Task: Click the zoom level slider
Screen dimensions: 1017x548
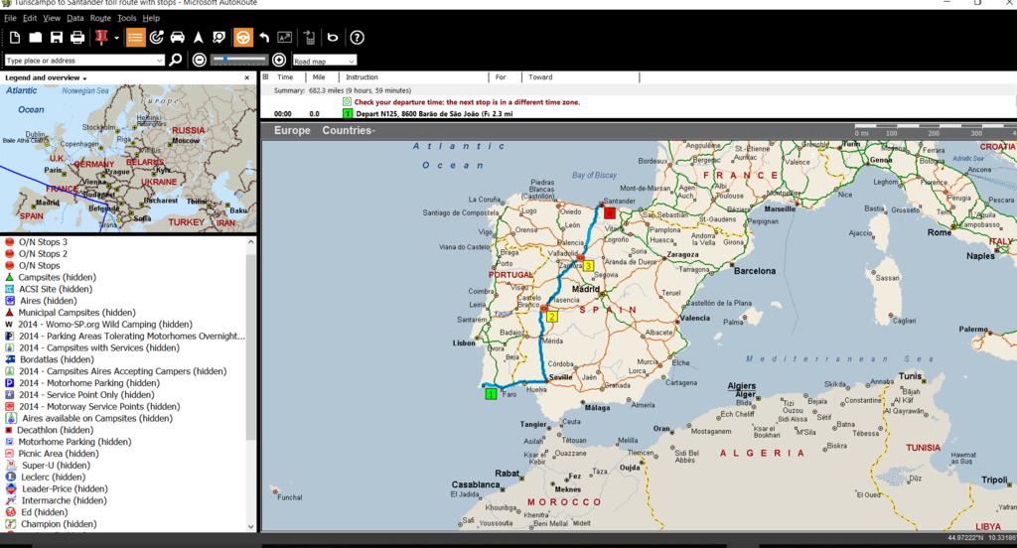Action: (x=239, y=60)
